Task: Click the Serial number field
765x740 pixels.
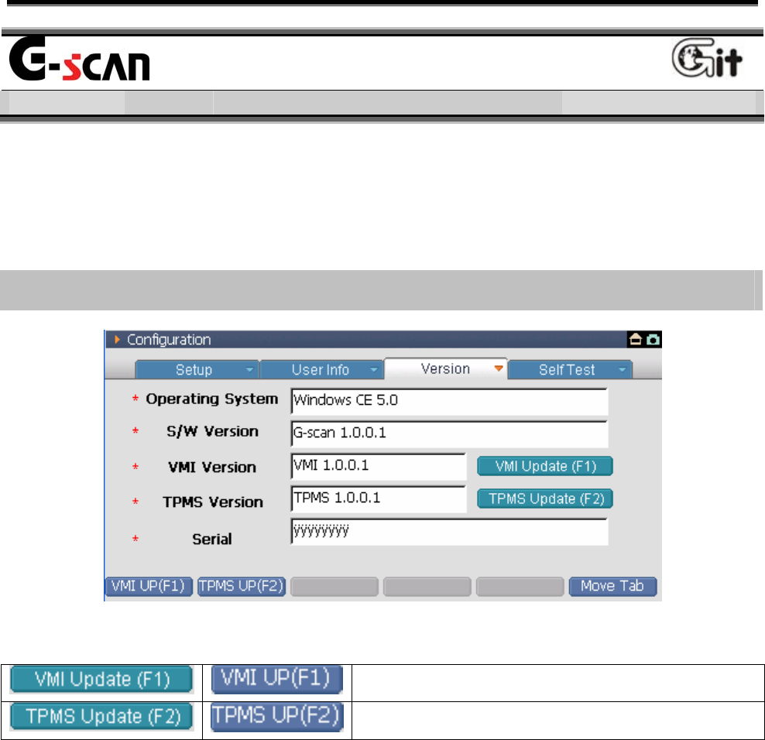Action: (449, 532)
